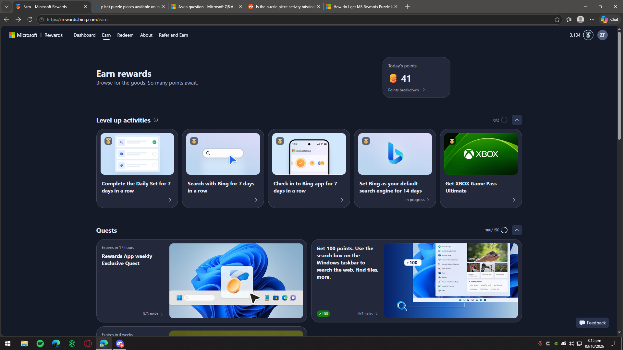The image size is (623, 350).
Task: Click the 100/150 quests progress ring
Action: [504, 230]
